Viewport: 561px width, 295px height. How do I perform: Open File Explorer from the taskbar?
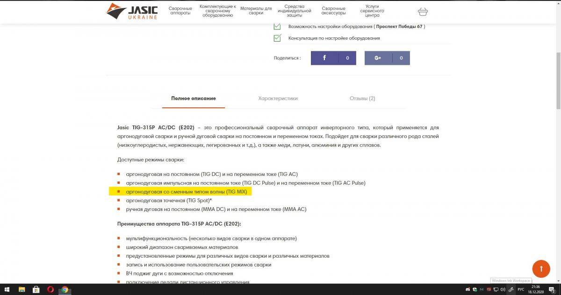[x=22, y=290]
